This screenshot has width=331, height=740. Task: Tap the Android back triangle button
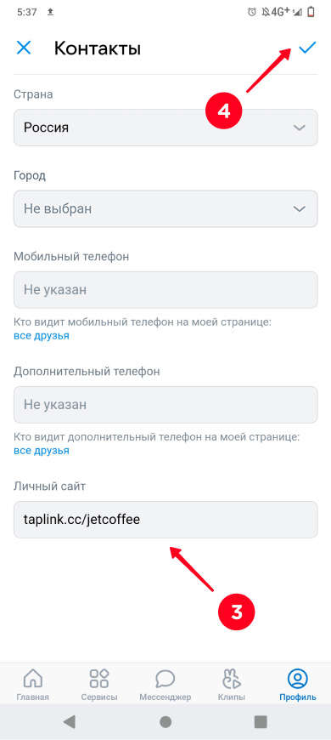70,721
